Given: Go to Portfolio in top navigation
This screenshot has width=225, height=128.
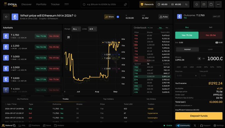Looking at the screenshot, I should pos(41,4).
